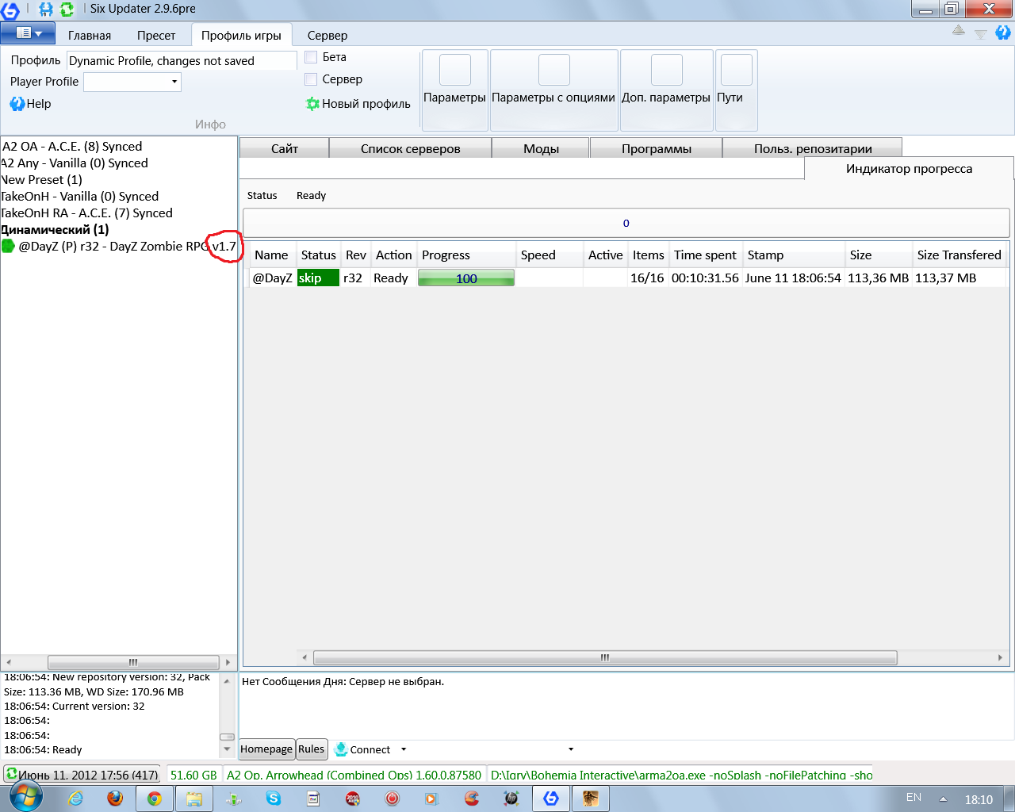Click the skip status cell for @DayZ

318,278
